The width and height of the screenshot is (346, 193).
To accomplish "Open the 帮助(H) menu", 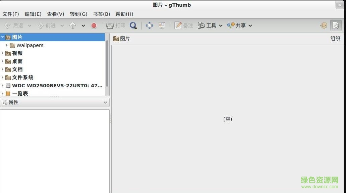I will (124, 14).
